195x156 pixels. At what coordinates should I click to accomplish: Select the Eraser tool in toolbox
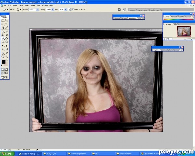point(3,38)
